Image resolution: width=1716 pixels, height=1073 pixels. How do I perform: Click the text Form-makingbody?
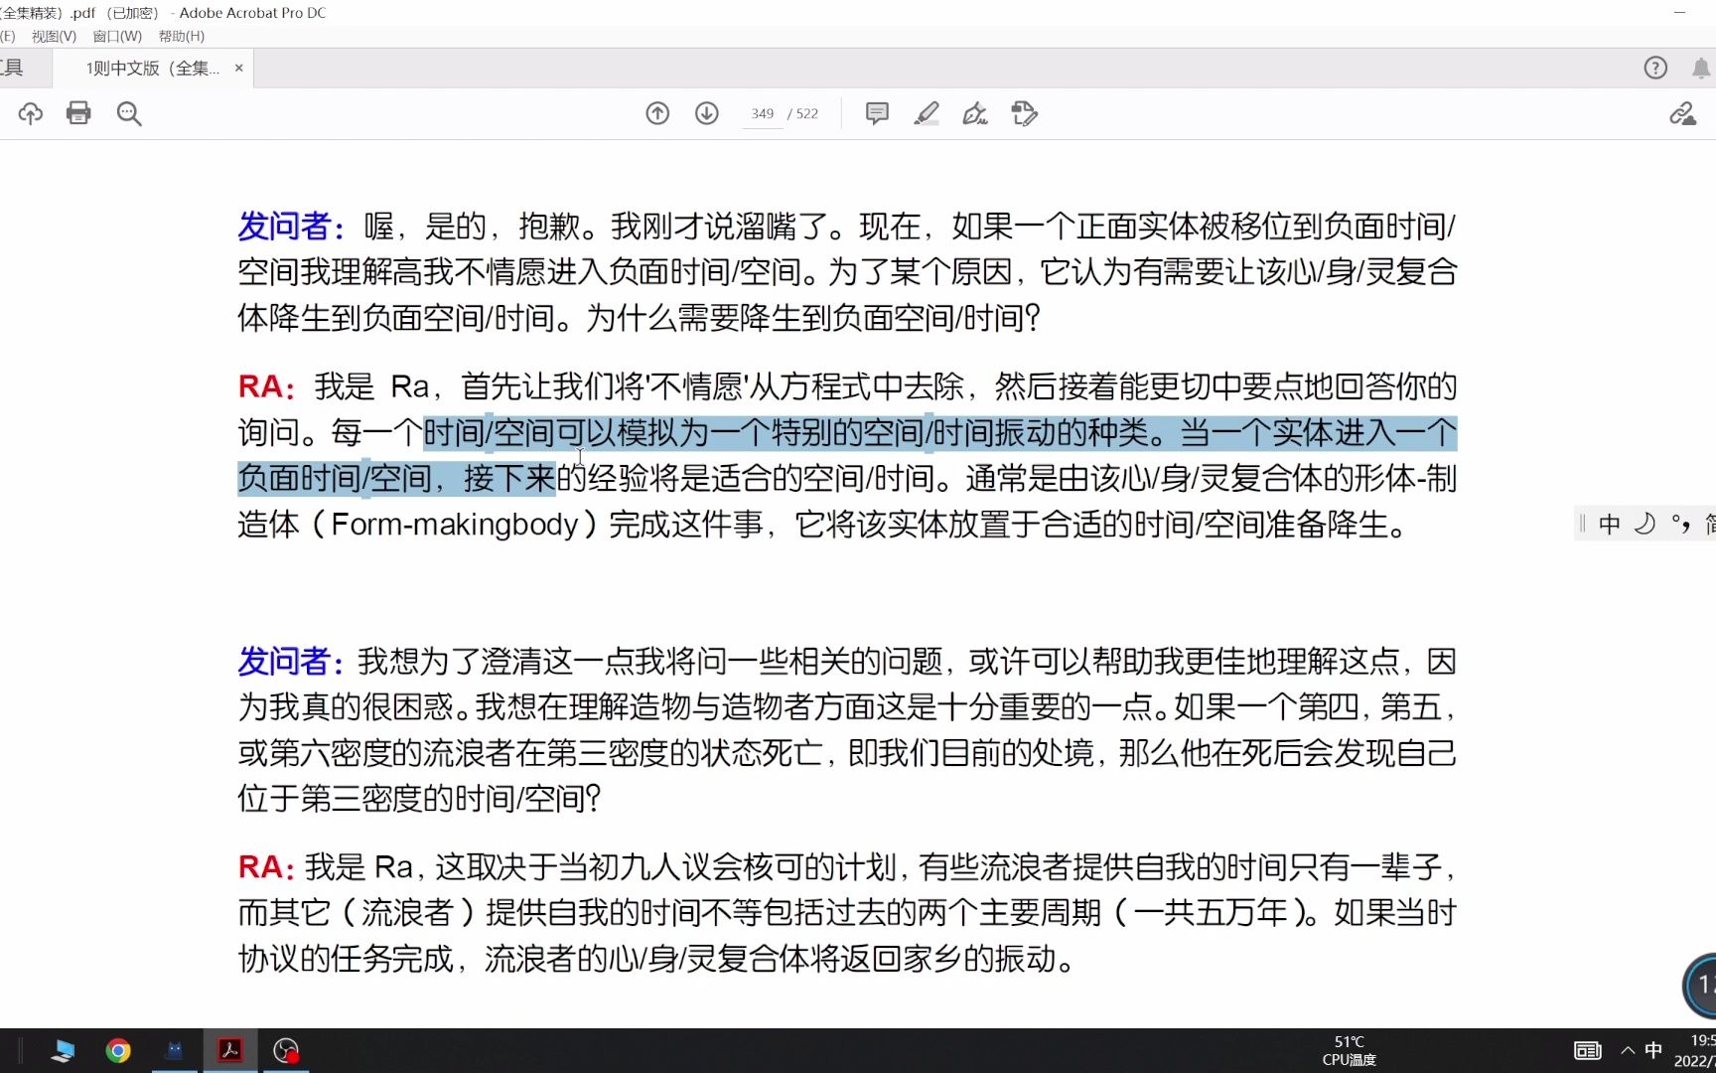point(455,524)
